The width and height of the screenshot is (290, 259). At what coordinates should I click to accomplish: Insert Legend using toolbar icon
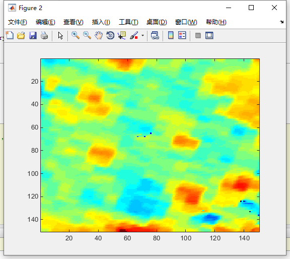[182, 35]
